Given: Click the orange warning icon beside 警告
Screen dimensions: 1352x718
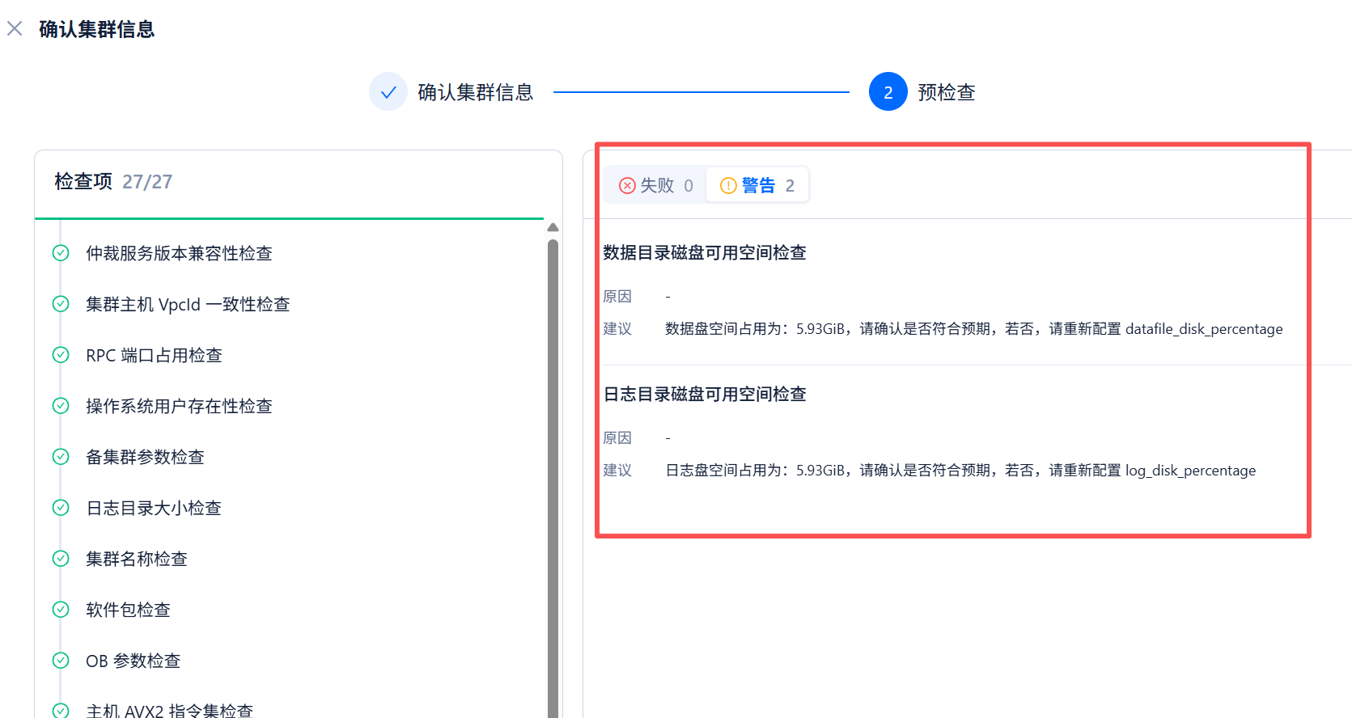Looking at the screenshot, I should (x=728, y=186).
